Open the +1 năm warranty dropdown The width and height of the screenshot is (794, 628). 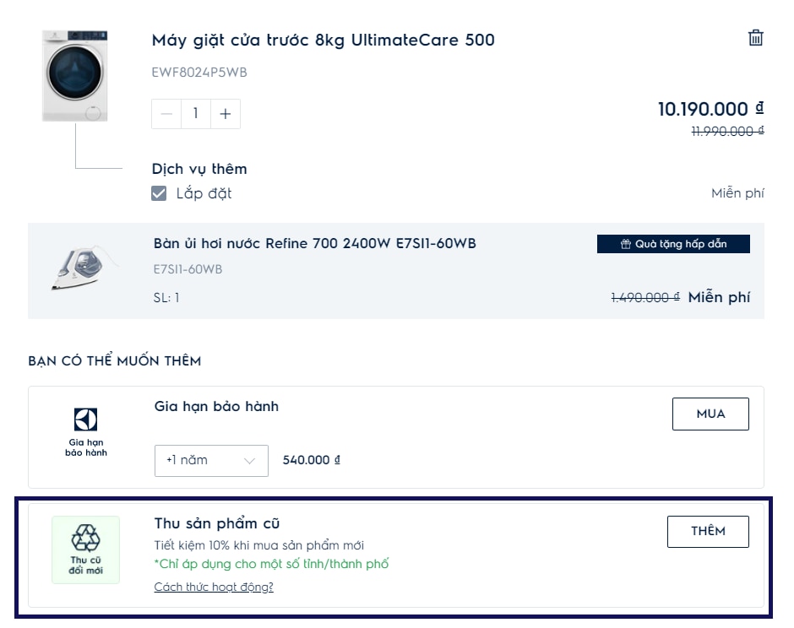click(211, 461)
